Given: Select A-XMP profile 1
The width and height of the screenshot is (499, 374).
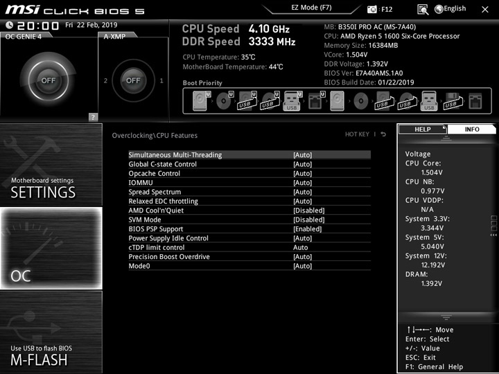Looking at the screenshot, I should tap(161, 80).
